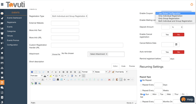The image size is (196, 104).
Task: Click the text highlight color swatch
Action: [51, 76]
